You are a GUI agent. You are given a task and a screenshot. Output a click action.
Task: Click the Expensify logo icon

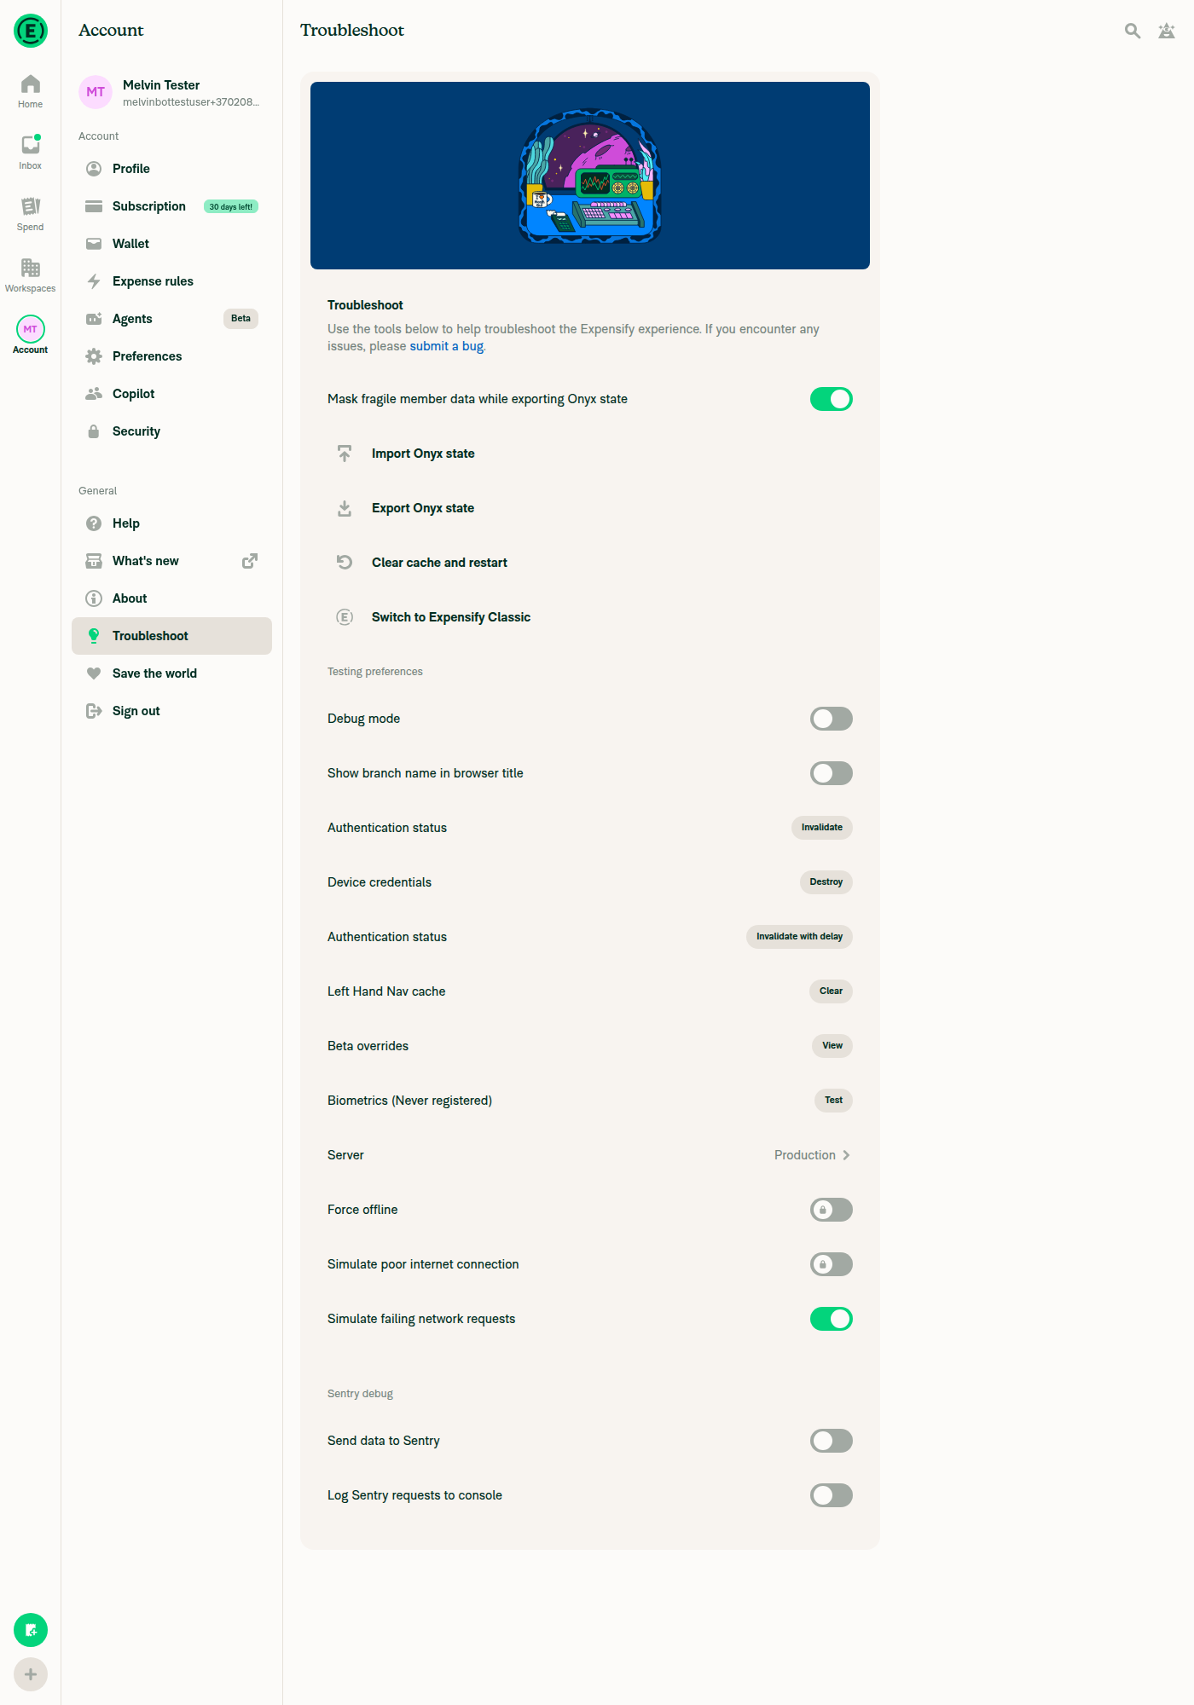[31, 31]
